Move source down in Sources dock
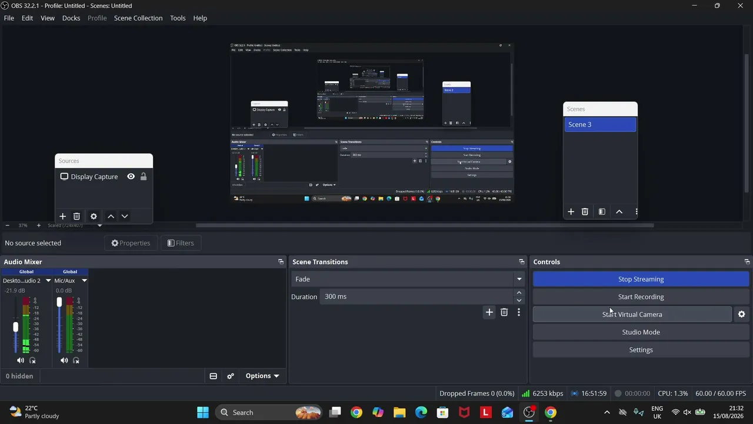 (x=125, y=216)
